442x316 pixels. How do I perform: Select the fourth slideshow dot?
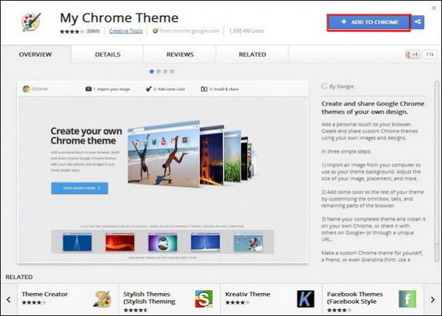(x=172, y=71)
